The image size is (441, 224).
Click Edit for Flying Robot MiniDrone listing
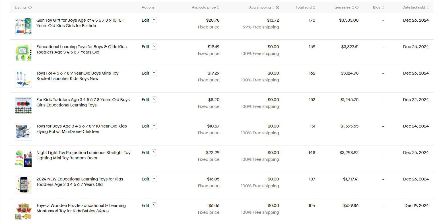(145, 126)
